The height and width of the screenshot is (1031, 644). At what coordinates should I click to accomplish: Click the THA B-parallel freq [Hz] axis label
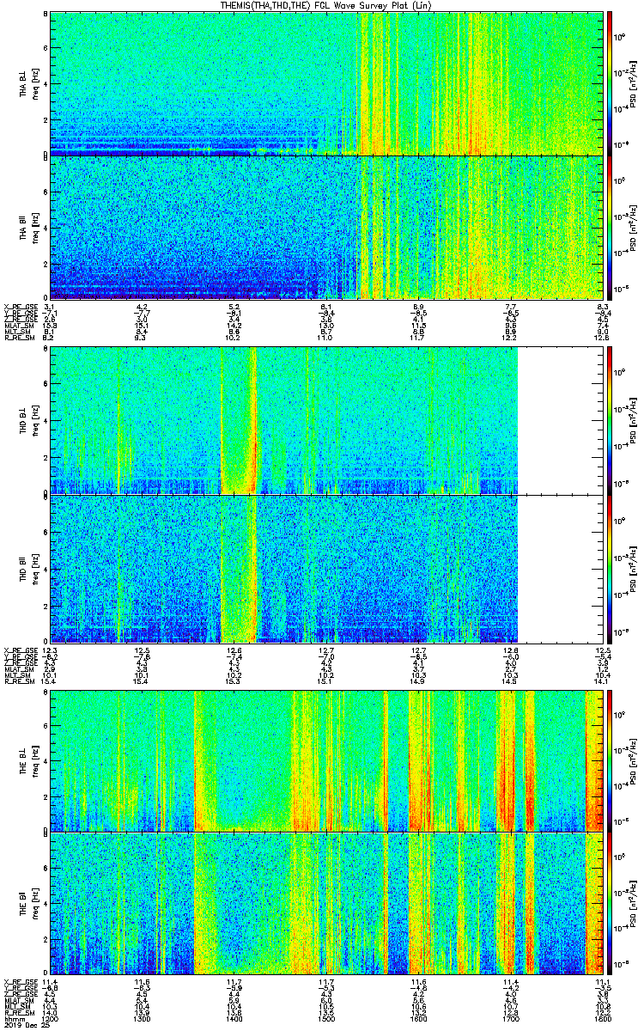34,227
